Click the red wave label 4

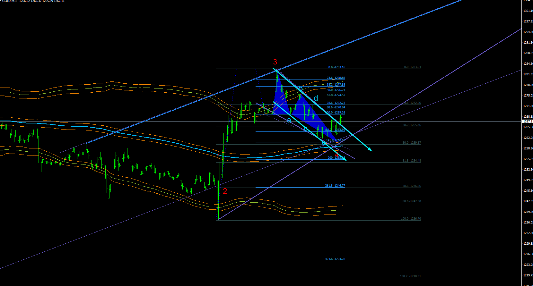click(x=336, y=155)
